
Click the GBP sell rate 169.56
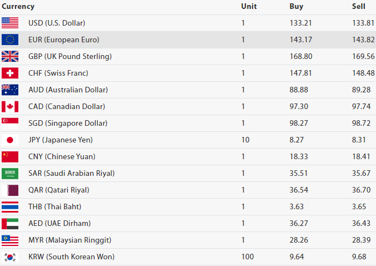pos(363,56)
